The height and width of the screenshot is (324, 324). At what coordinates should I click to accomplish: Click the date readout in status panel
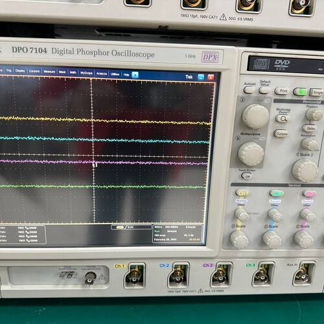165,239
